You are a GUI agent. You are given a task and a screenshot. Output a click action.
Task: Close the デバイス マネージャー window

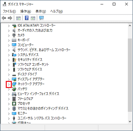click(127, 4)
